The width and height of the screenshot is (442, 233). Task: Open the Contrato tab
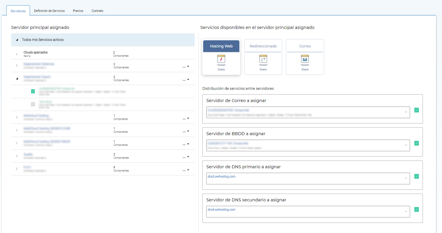97,11
